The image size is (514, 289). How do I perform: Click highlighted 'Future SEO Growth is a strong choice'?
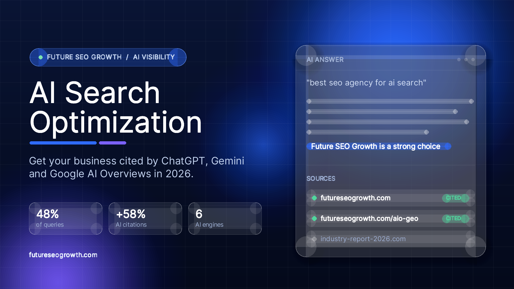point(379,146)
